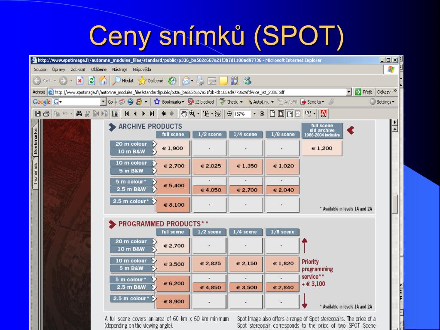Click the zoom percentage field showing 167%
Viewport: 440px width, 330px height.
point(242,114)
